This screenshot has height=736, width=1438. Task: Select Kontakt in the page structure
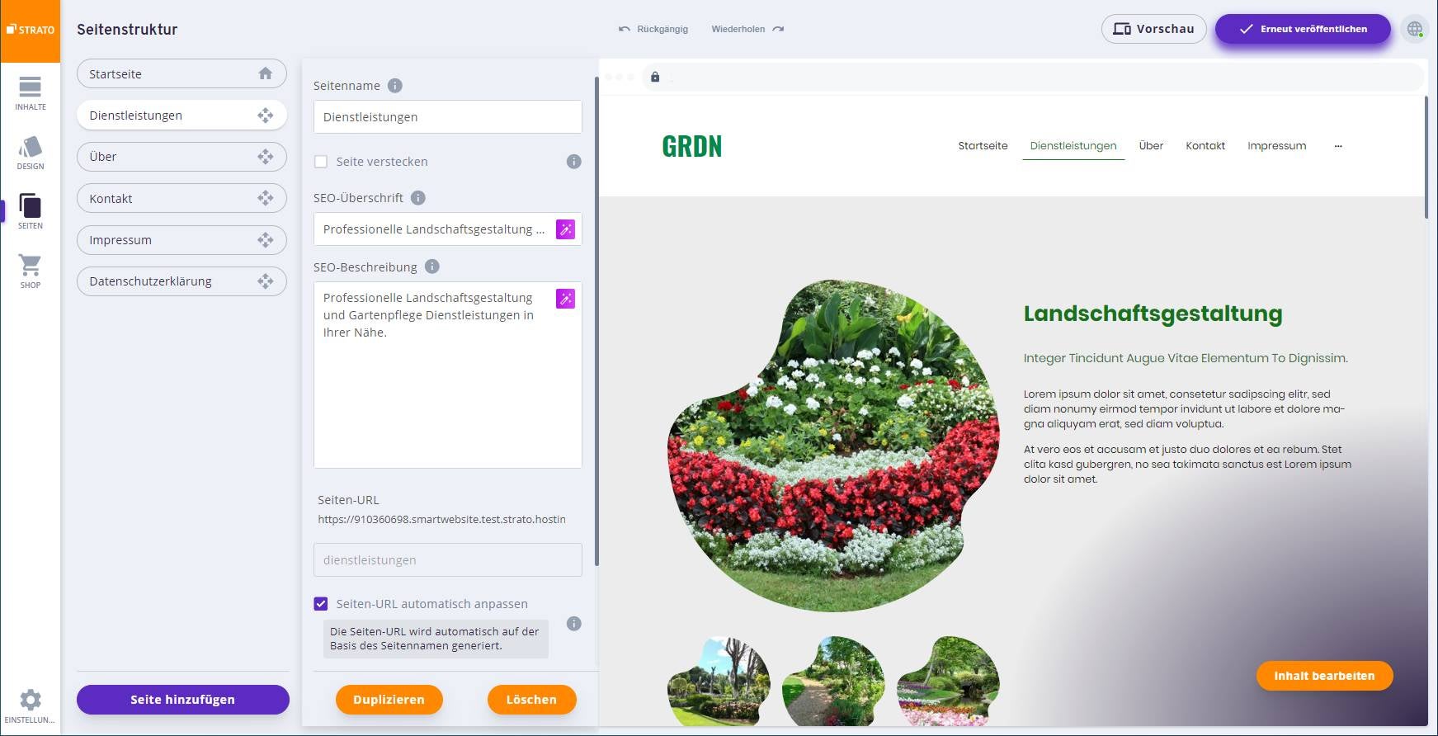coord(182,198)
